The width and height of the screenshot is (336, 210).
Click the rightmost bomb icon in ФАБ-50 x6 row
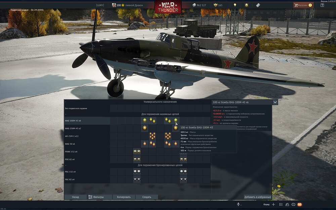pos(176,143)
